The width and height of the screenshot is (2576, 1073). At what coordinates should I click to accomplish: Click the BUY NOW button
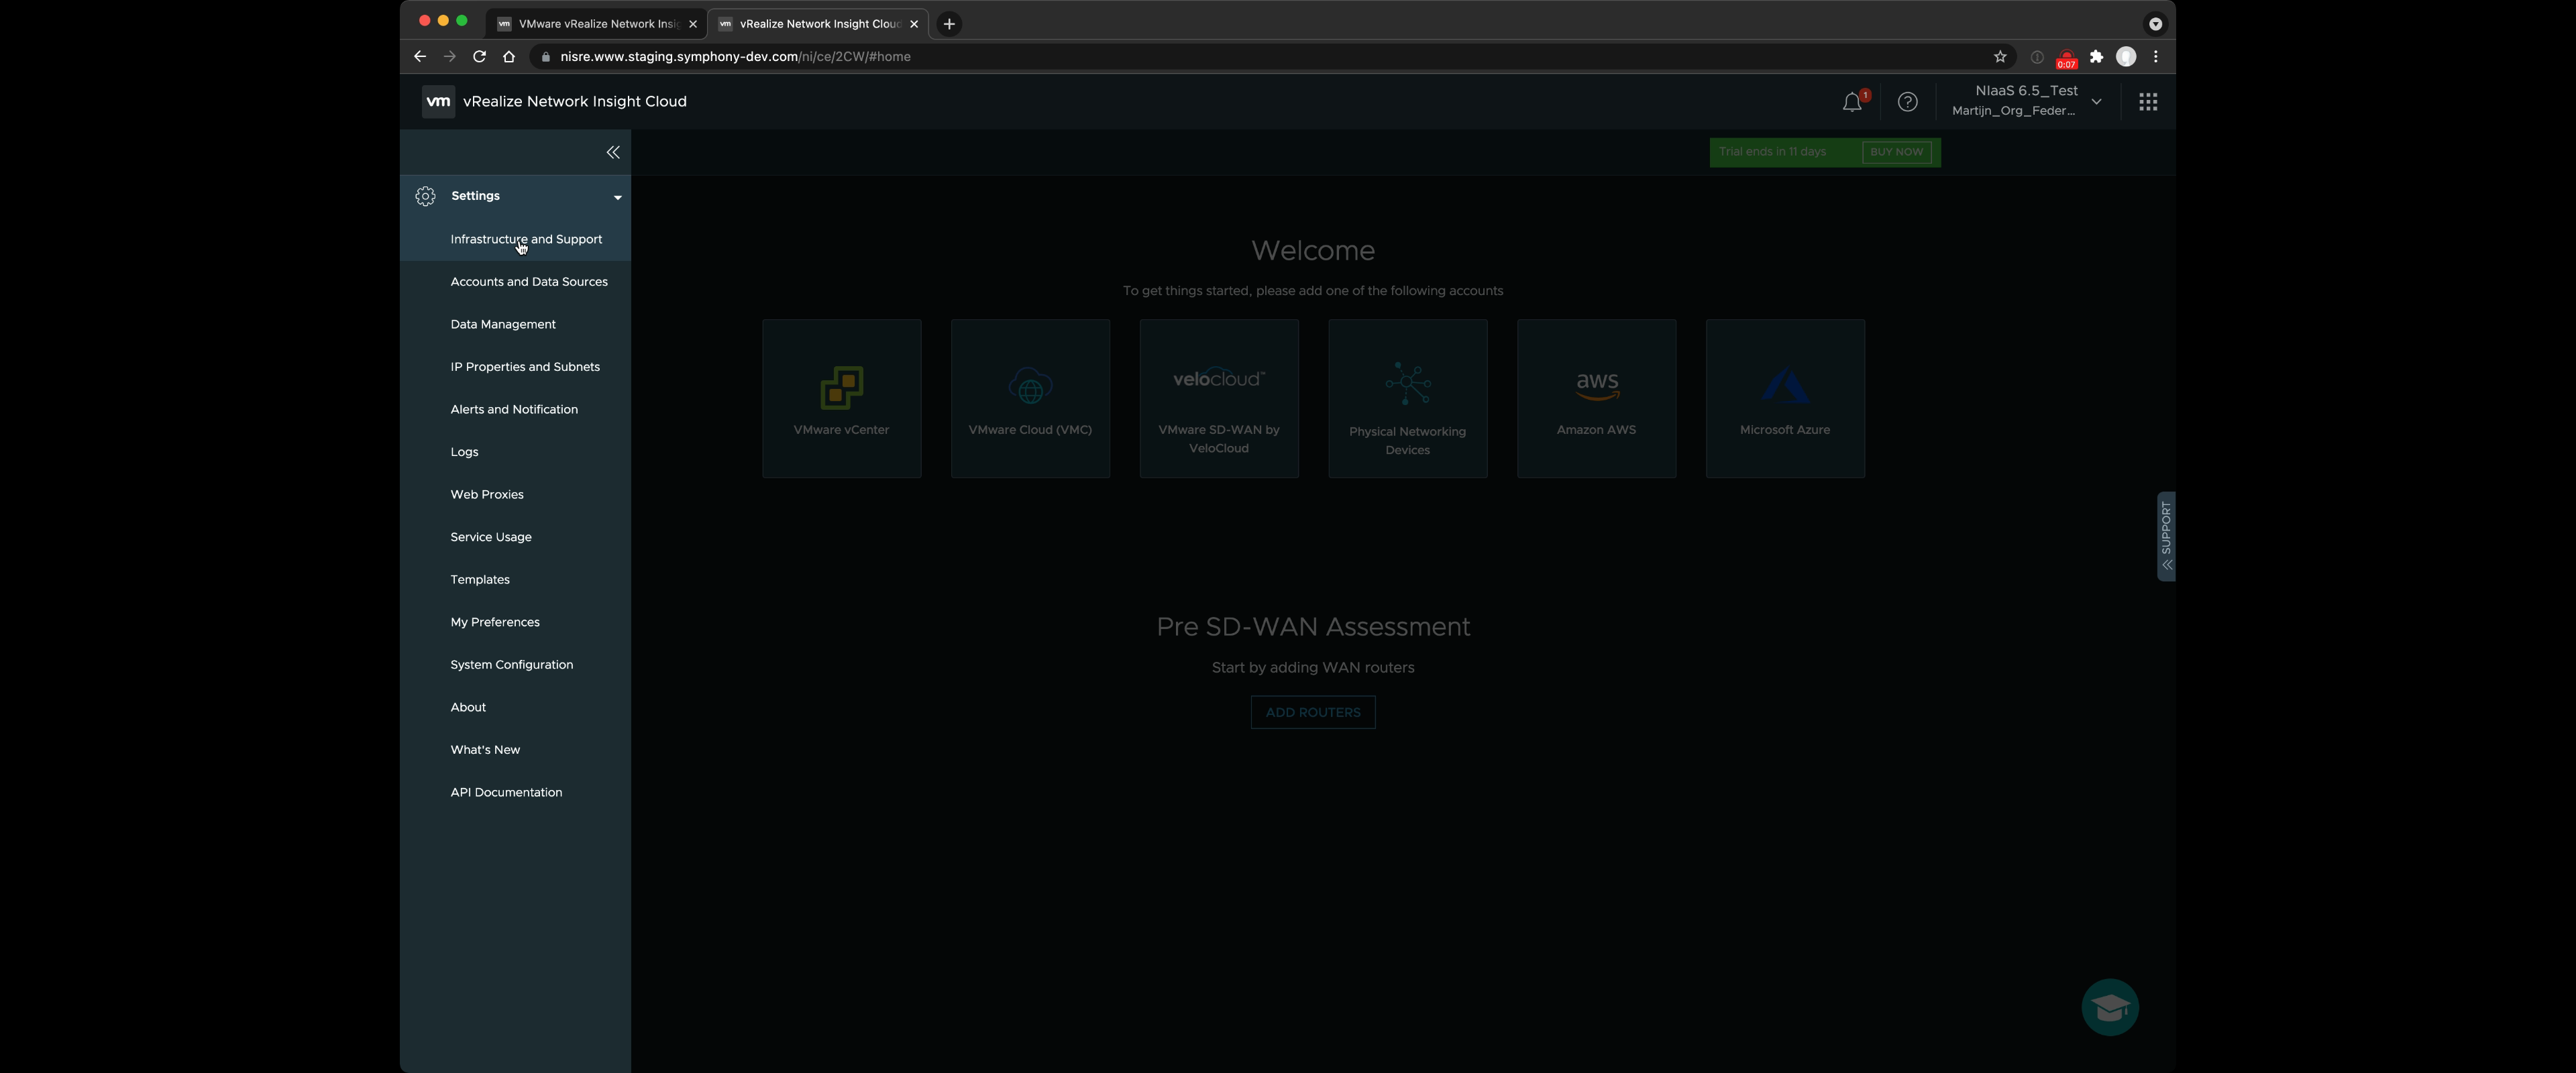pyautogui.click(x=1896, y=152)
